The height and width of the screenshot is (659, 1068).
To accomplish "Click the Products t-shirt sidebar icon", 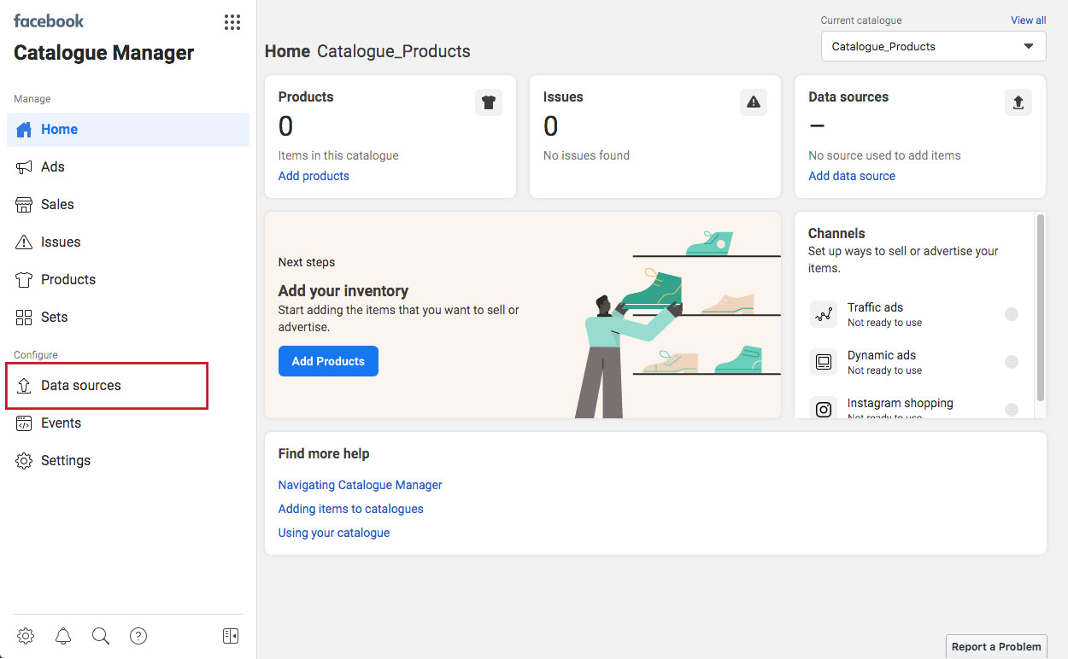I will point(24,280).
